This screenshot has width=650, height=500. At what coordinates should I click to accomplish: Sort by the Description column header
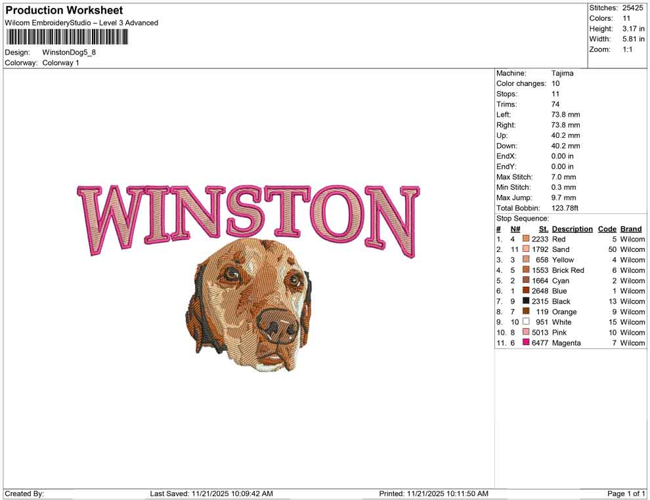pyautogui.click(x=572, y=228)
